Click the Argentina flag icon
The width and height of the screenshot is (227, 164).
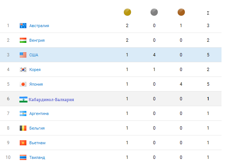[23, 113]
